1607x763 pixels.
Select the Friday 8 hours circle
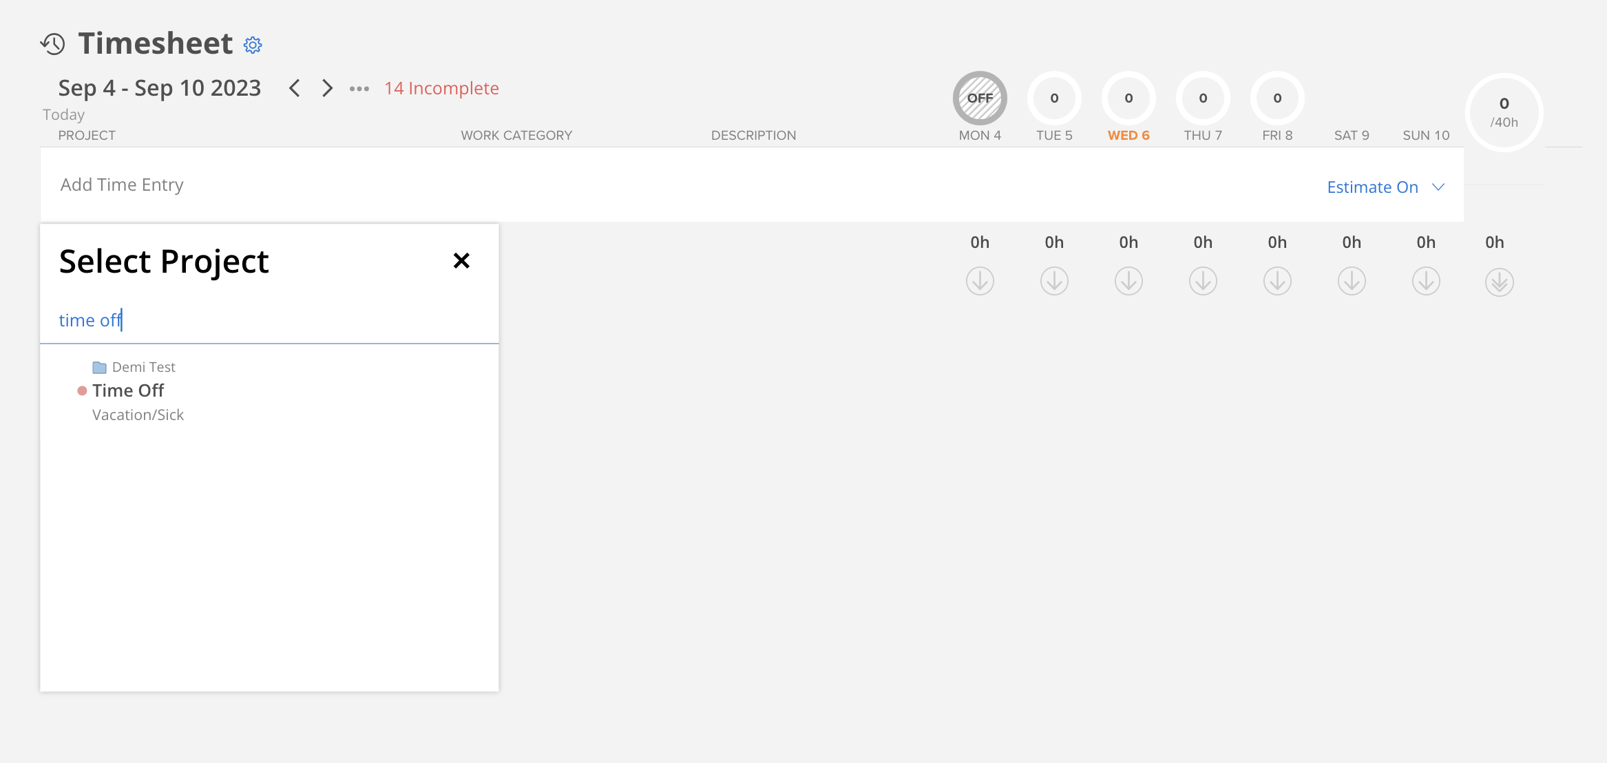1277,98
